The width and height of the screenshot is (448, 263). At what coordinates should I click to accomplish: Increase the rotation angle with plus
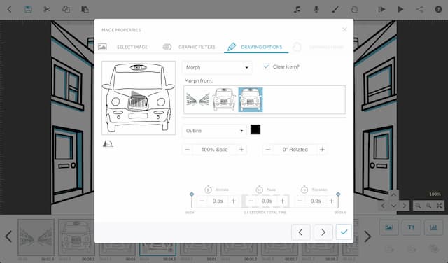(322, 150)
